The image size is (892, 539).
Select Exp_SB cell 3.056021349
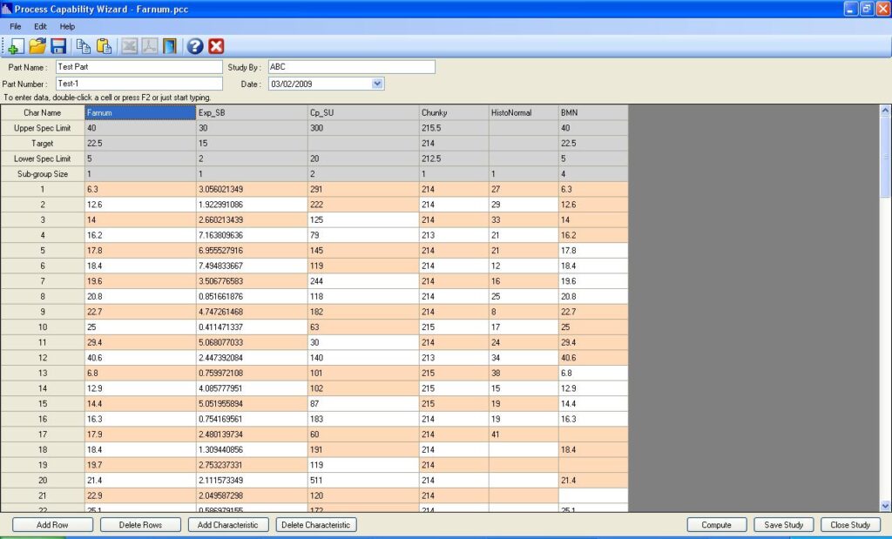coord(252,189)
